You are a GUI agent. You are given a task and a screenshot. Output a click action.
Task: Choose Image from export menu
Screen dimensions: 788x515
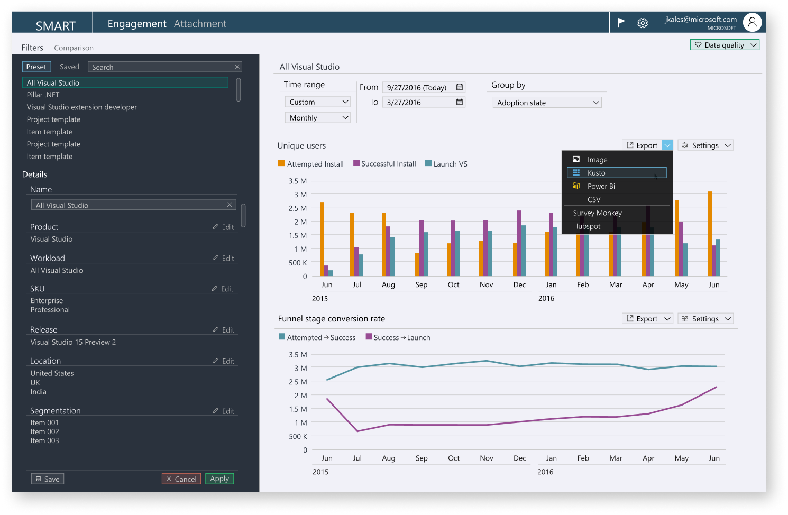point(617,160)
